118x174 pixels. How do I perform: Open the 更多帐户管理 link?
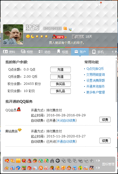pos(96,92)
